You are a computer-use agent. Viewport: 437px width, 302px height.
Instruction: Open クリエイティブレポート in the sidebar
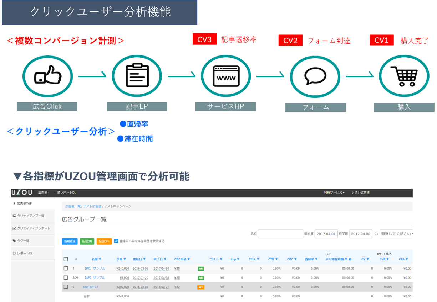pos(34,228)
